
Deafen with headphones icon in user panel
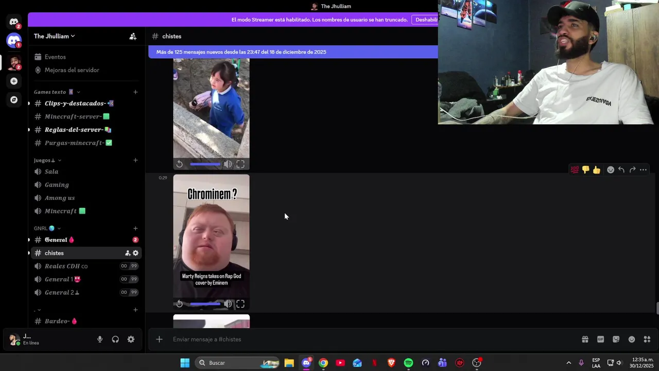(x=115, y=339)
